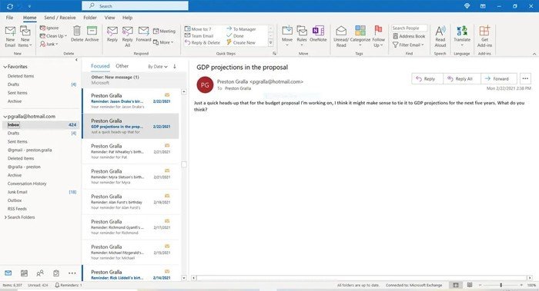Start Read Aloud
This screenshot has height=291, width=539.
click(x=440, y=36)
